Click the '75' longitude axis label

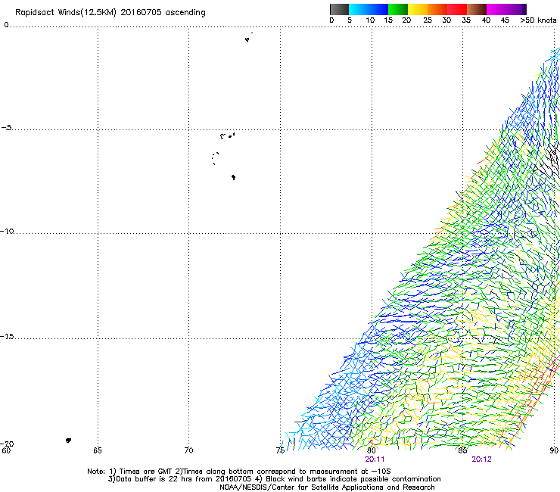point(280,450)
